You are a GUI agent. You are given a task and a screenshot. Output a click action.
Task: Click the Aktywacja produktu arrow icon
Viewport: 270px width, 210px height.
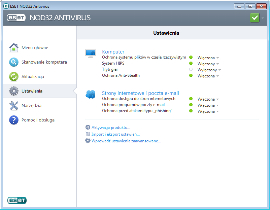click(88, 127)
